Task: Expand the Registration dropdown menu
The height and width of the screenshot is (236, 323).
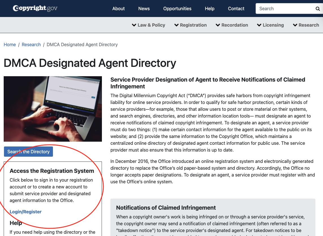Action: [191, 25]
